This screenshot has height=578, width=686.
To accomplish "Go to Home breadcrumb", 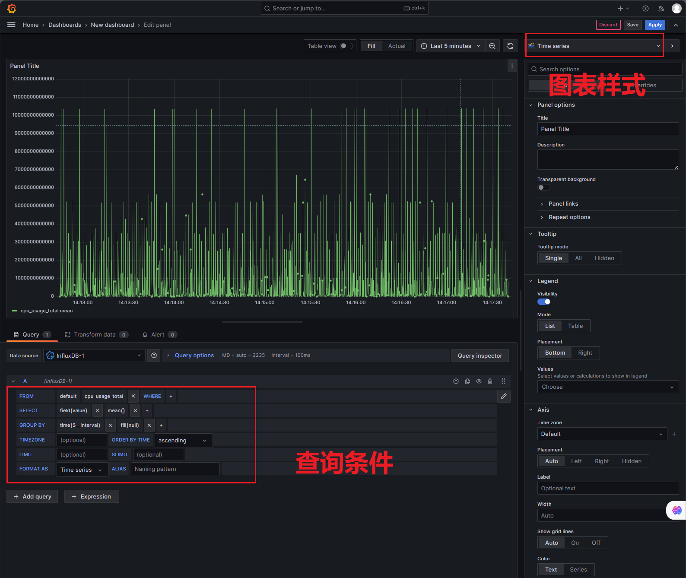I will point(30,25).
